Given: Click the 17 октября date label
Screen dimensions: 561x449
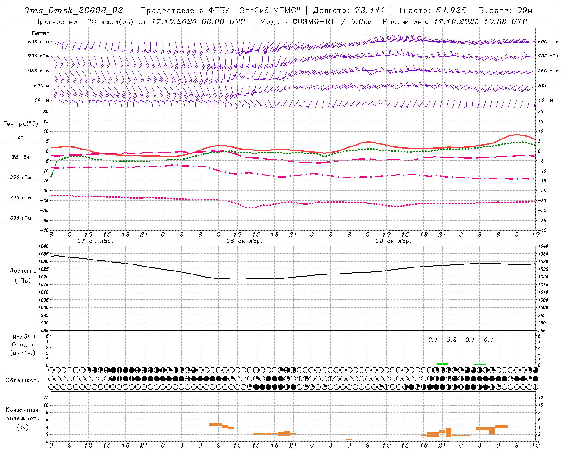Looking at the screenshot, I should pos(96,241).
